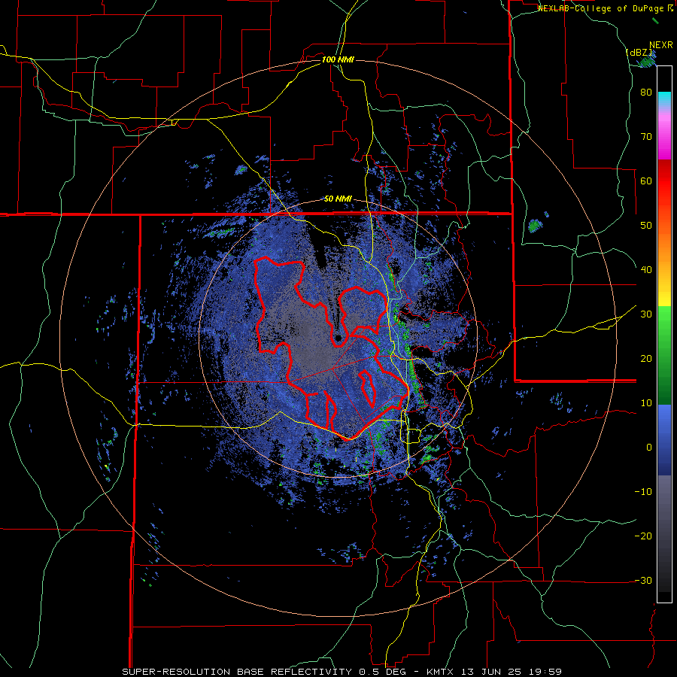
Task: Click the green segment of the dBZ color bar
Action: pyautogui.click(x=664, y=355)
